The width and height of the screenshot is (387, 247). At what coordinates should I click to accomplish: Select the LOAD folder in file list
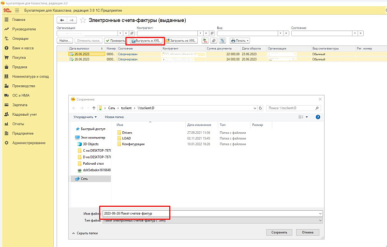126,138
